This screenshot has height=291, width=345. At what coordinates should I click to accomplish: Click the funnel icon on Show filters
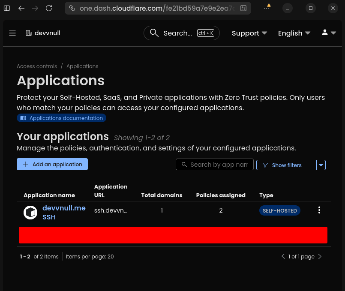click(264, 165)
